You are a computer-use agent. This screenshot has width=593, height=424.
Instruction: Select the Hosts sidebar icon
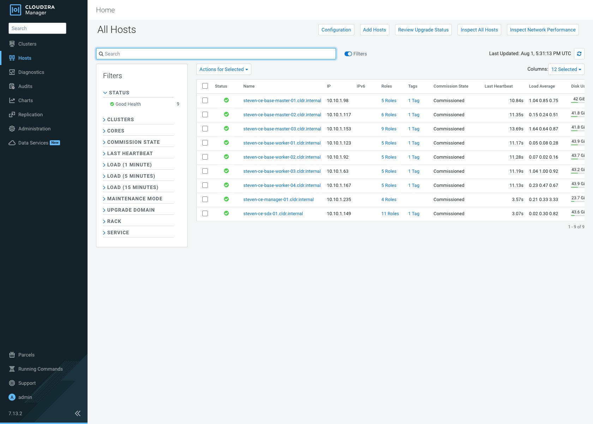click(12, 58)
